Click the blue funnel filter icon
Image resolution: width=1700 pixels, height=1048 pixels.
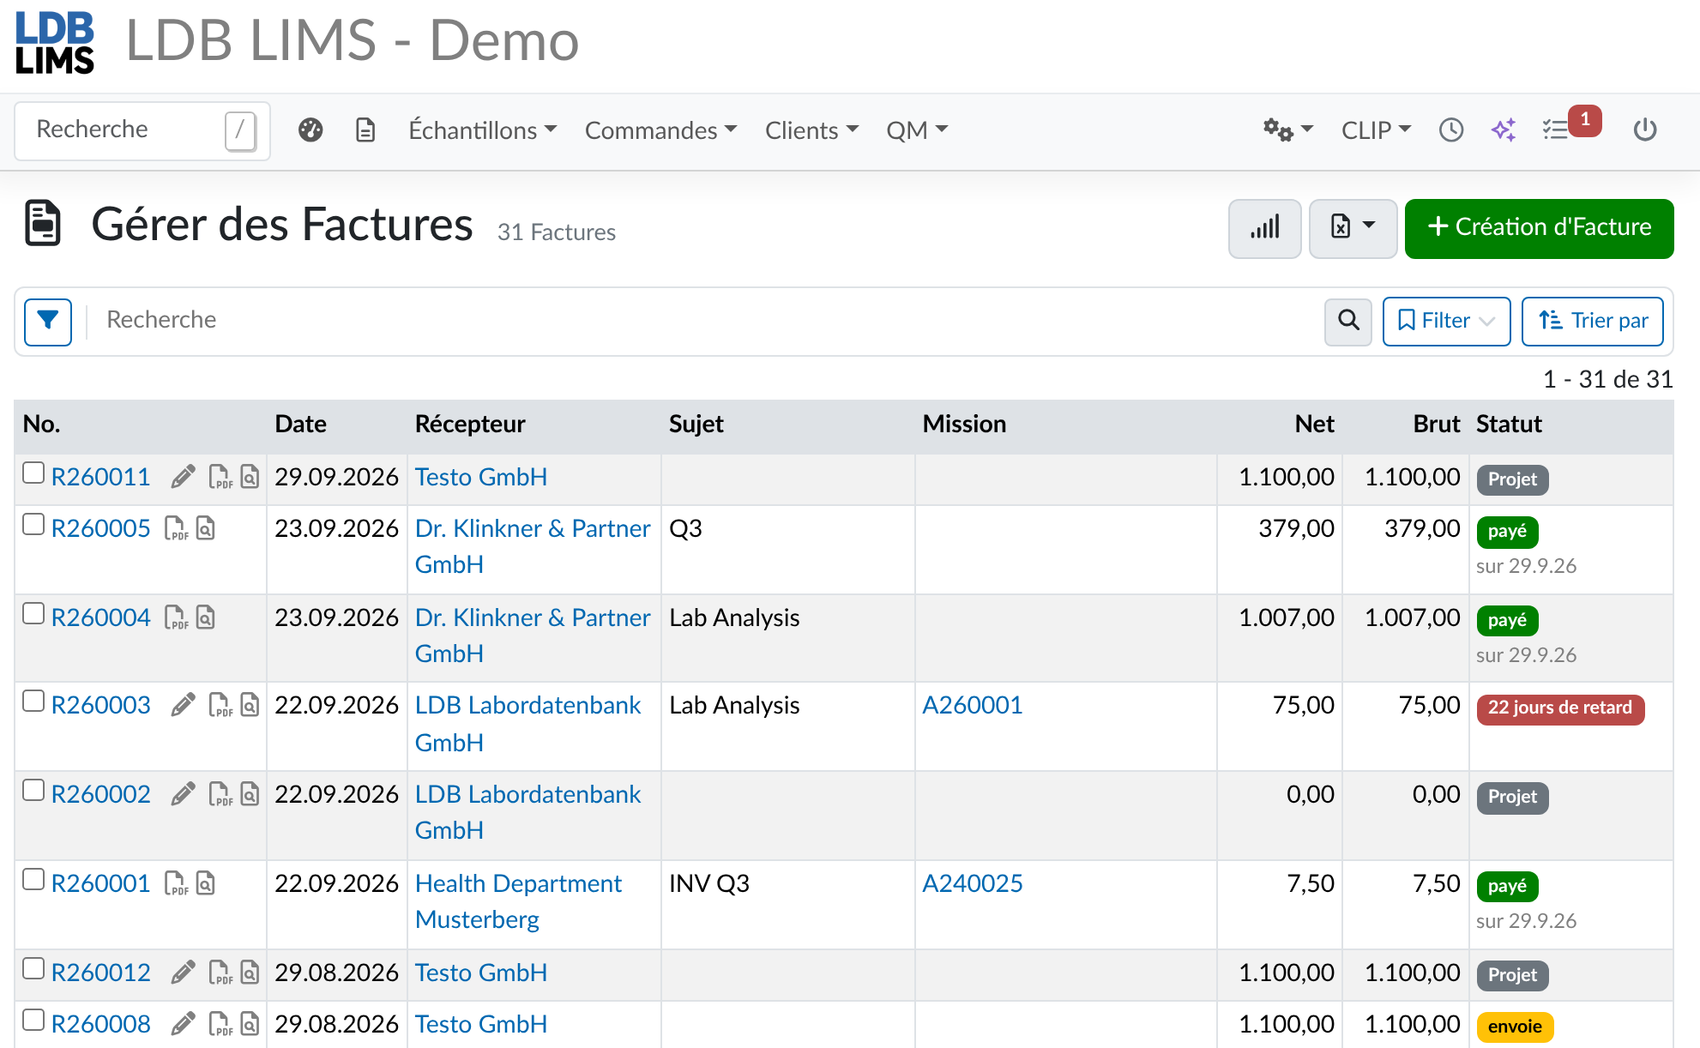click(48, 322)
